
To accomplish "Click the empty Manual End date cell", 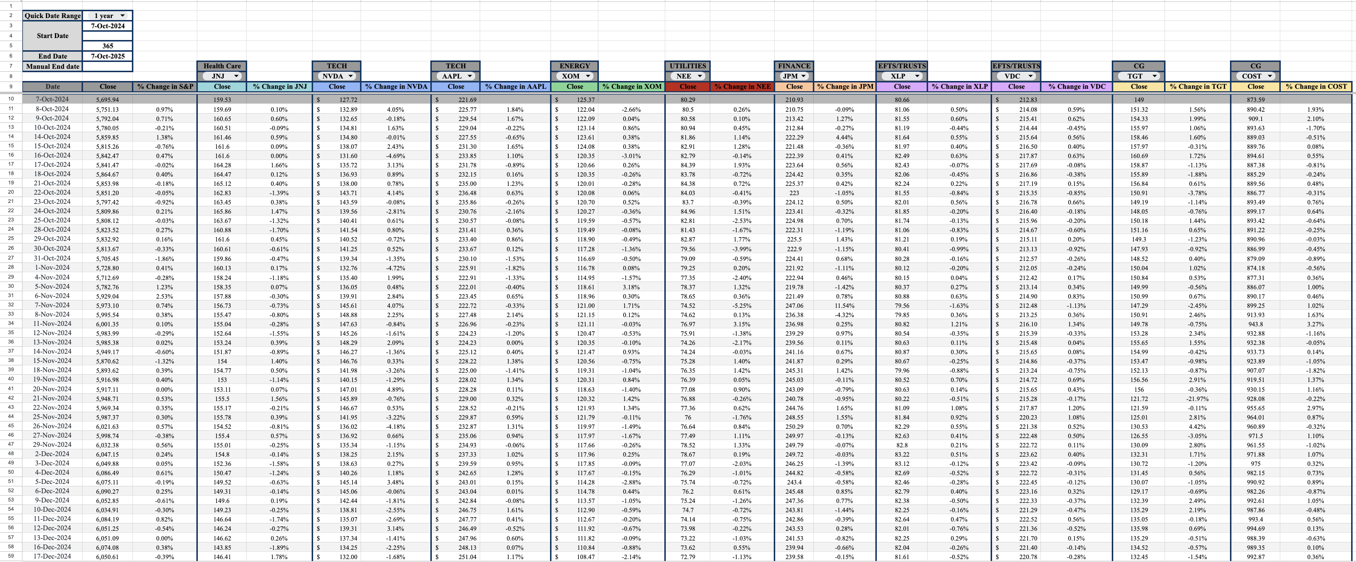I will pos(107,66).
